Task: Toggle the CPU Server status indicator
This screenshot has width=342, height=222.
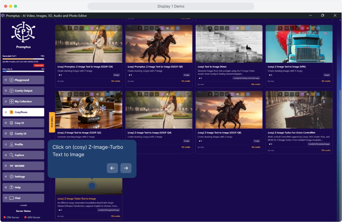Action: click(4, 218)
